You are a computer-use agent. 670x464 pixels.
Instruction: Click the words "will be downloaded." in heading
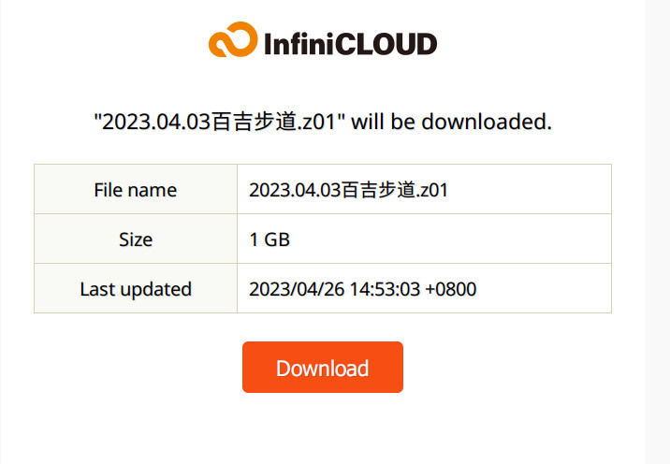[x=451, y=122]
